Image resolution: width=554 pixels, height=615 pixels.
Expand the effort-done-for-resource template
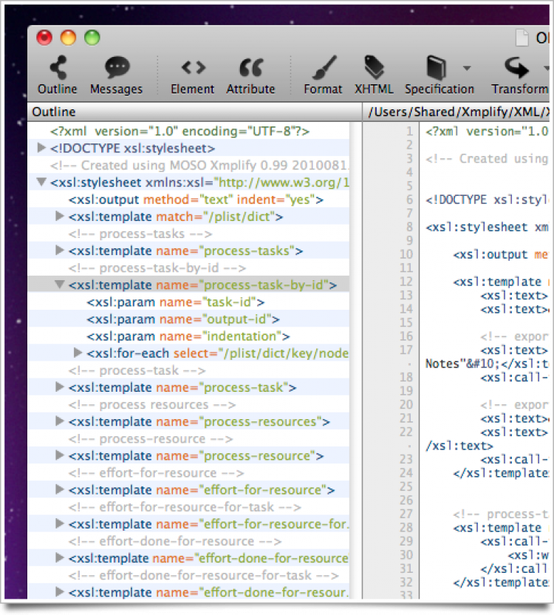coord(59,557)
